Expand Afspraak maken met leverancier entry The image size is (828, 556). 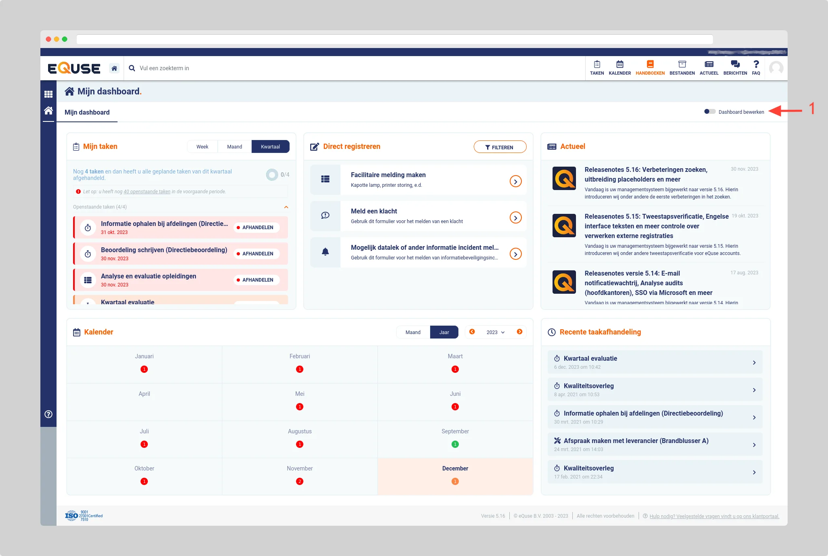tap(754, 445)
